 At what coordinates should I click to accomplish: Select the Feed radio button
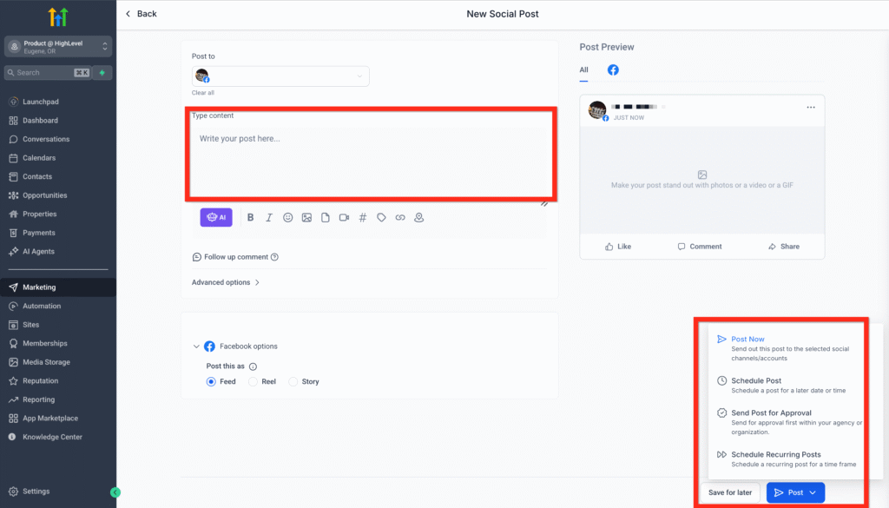coord(211,381)
